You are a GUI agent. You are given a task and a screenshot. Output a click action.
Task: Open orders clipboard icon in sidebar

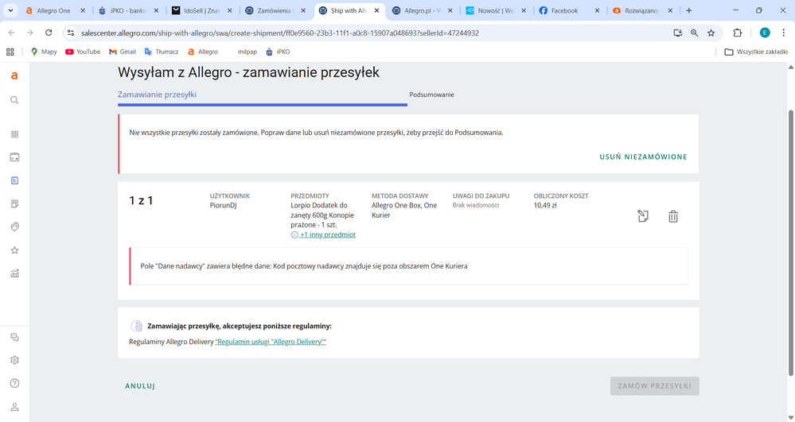(14, 180)
